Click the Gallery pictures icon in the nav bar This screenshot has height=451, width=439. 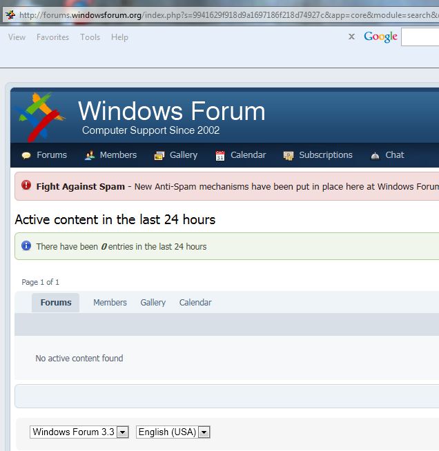(x=159, y=156)
